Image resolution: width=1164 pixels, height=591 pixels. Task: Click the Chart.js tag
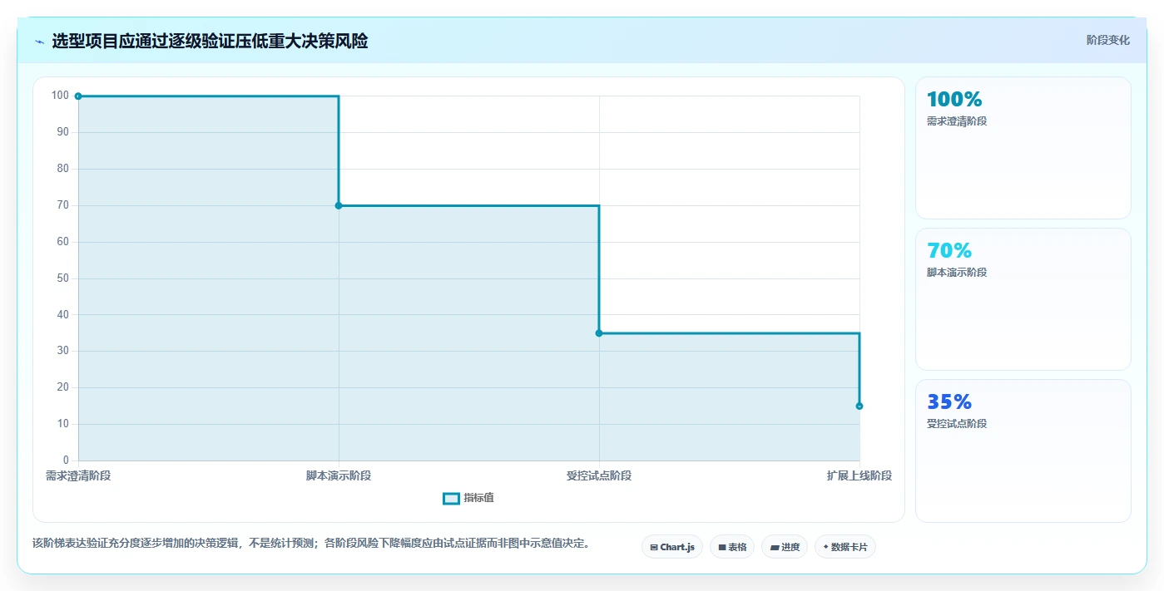[x=672, y=547]
